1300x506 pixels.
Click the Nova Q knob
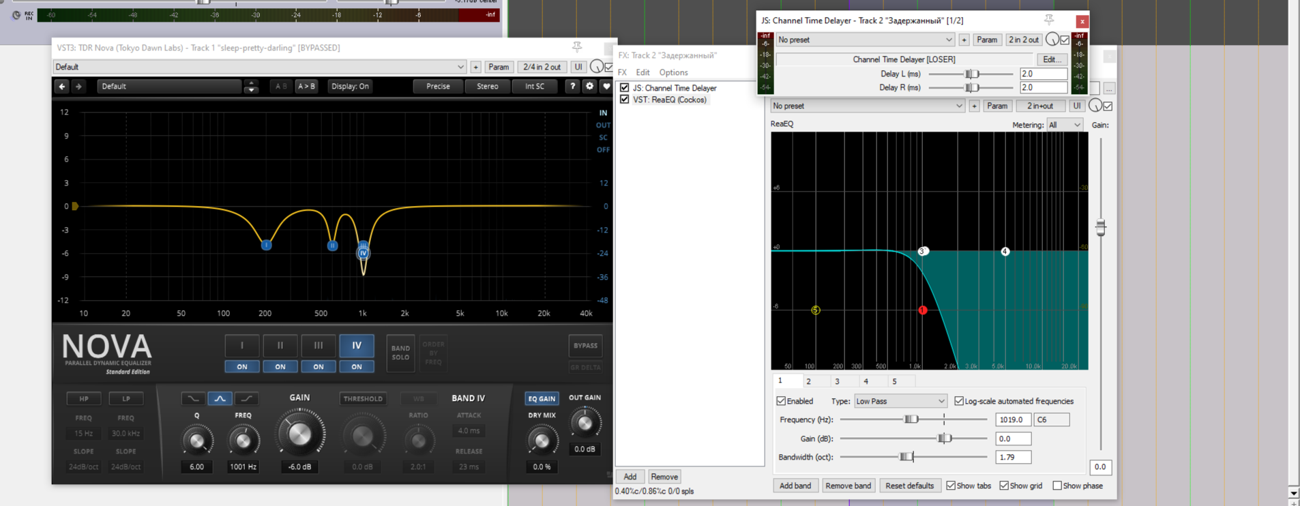pyautogui.click(x=197, y=441)
